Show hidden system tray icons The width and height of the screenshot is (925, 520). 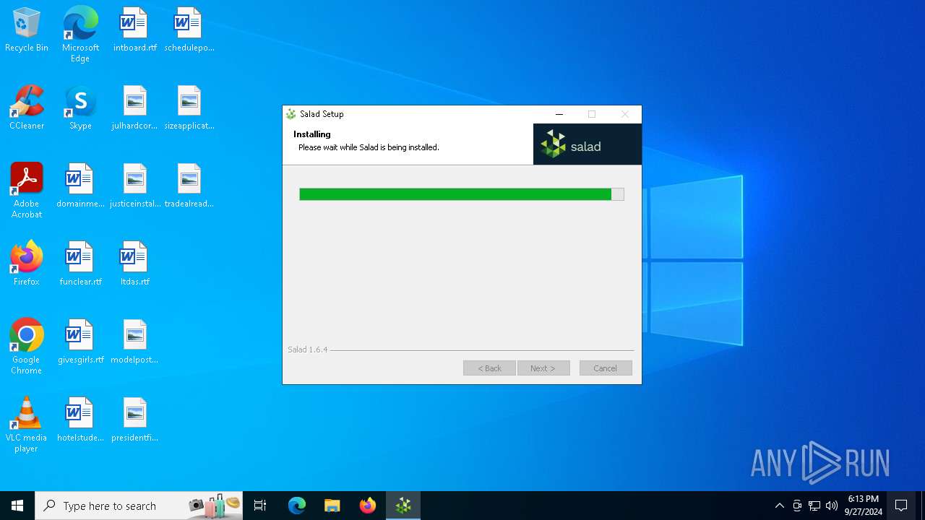point(779,506)
